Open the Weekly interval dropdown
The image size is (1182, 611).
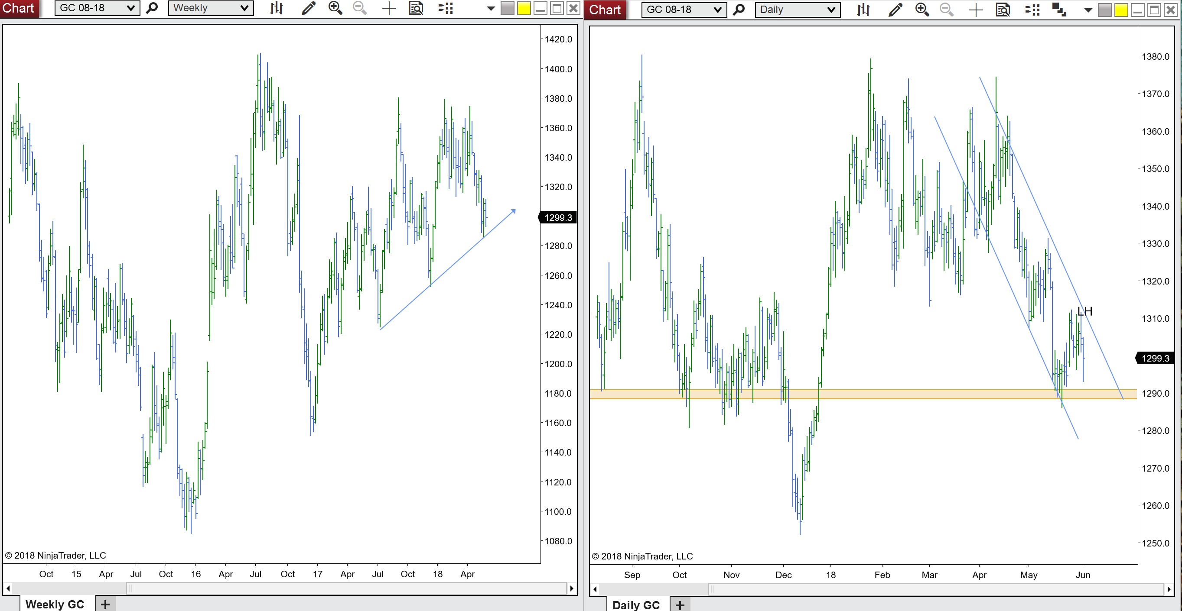[211, 8]
